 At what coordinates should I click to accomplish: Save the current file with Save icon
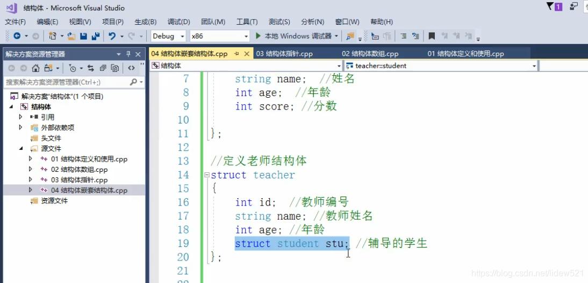(84, 36)
